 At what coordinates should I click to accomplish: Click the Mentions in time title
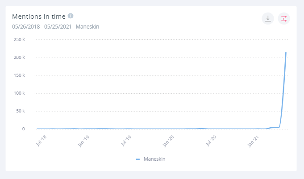coord(39,16)
